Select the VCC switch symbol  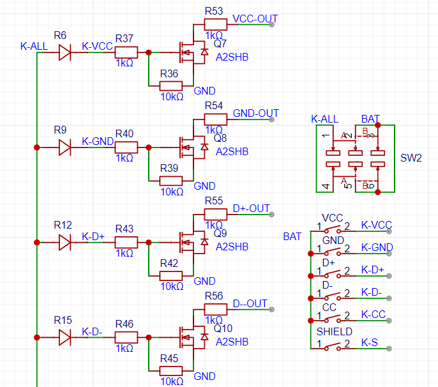333,231
